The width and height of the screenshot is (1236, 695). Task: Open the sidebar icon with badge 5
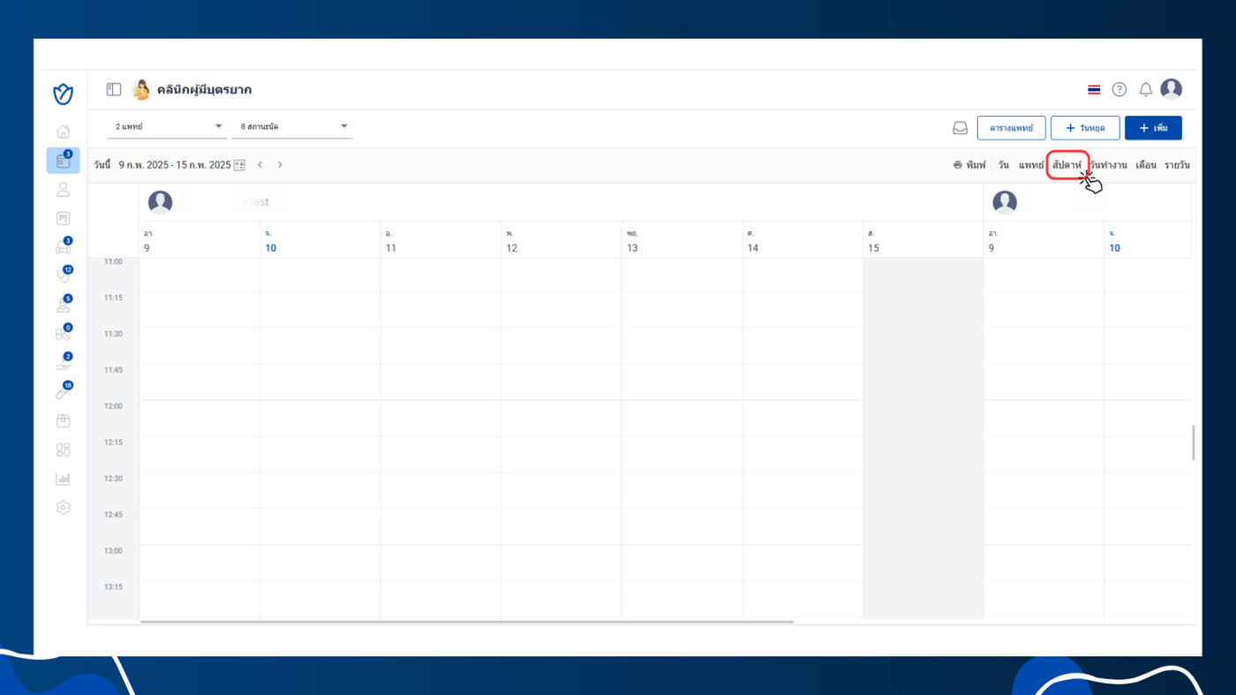(x=63, y=305)
